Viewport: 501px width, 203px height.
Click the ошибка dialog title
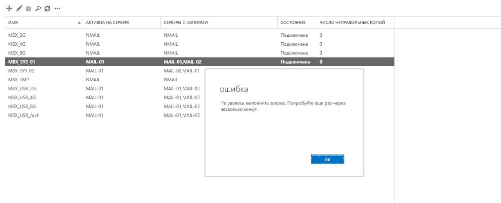[234, 90]
